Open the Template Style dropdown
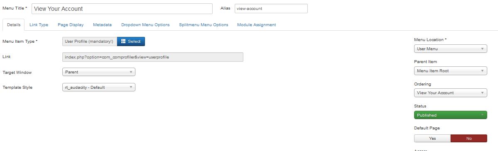This screenshot has height=151, width=498. (x=99, y=87)
